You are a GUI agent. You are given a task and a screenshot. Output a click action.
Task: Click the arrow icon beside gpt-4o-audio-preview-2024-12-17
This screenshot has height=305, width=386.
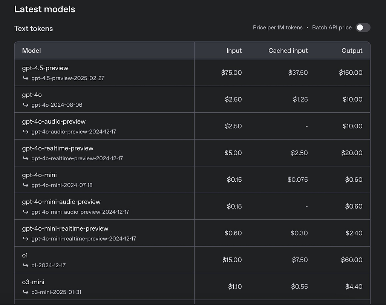pyautogui.click(x=26, y=132)
